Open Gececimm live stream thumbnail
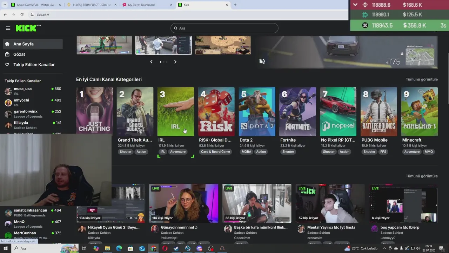449x253 pixels. coord(257,203)
